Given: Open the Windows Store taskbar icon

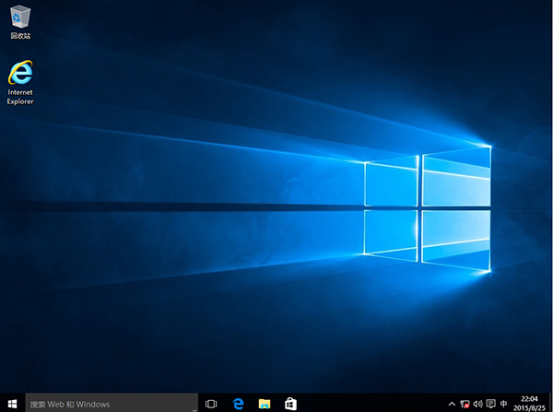Looking at the screenshot, I should click(x=290, y=404).
